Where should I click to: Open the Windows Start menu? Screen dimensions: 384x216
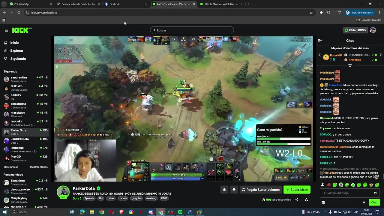pos(5,212)
